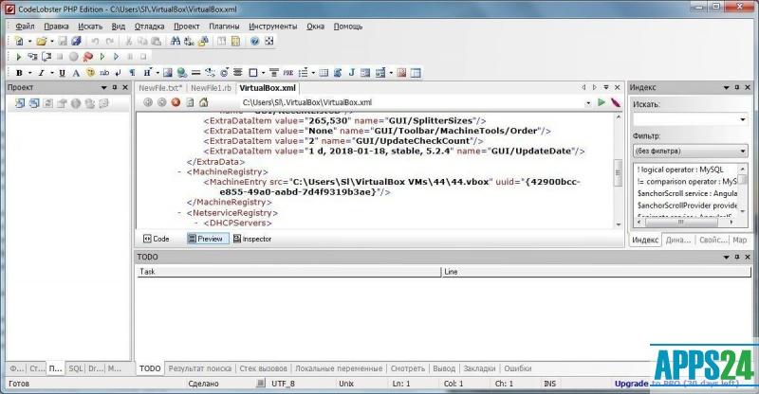Screen dimensions: 759x394
Task: Click the PRE tag icon
Action: pos(288,73)
